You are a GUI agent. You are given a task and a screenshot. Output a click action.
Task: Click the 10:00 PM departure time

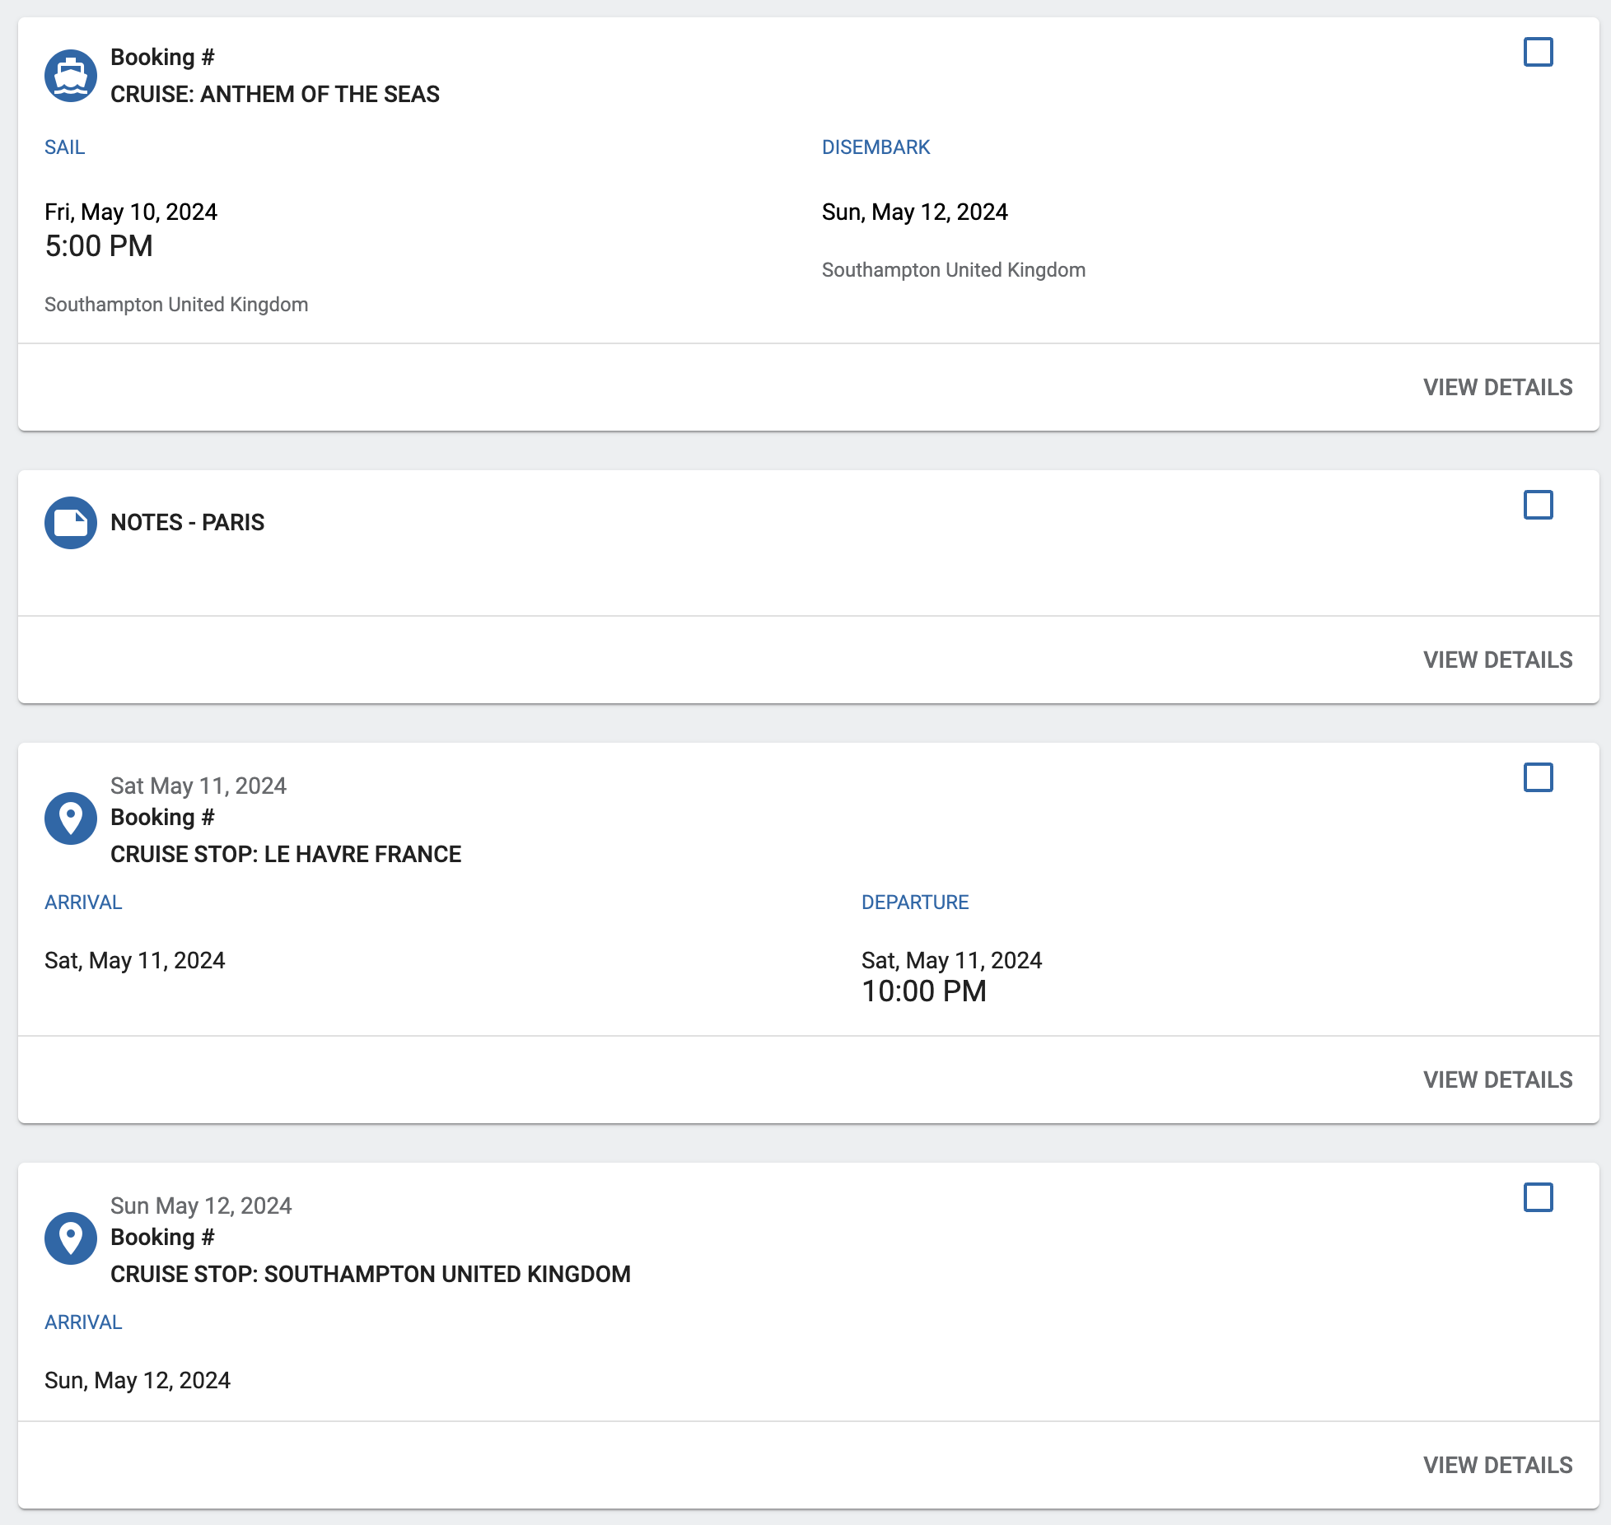(923, 991)
